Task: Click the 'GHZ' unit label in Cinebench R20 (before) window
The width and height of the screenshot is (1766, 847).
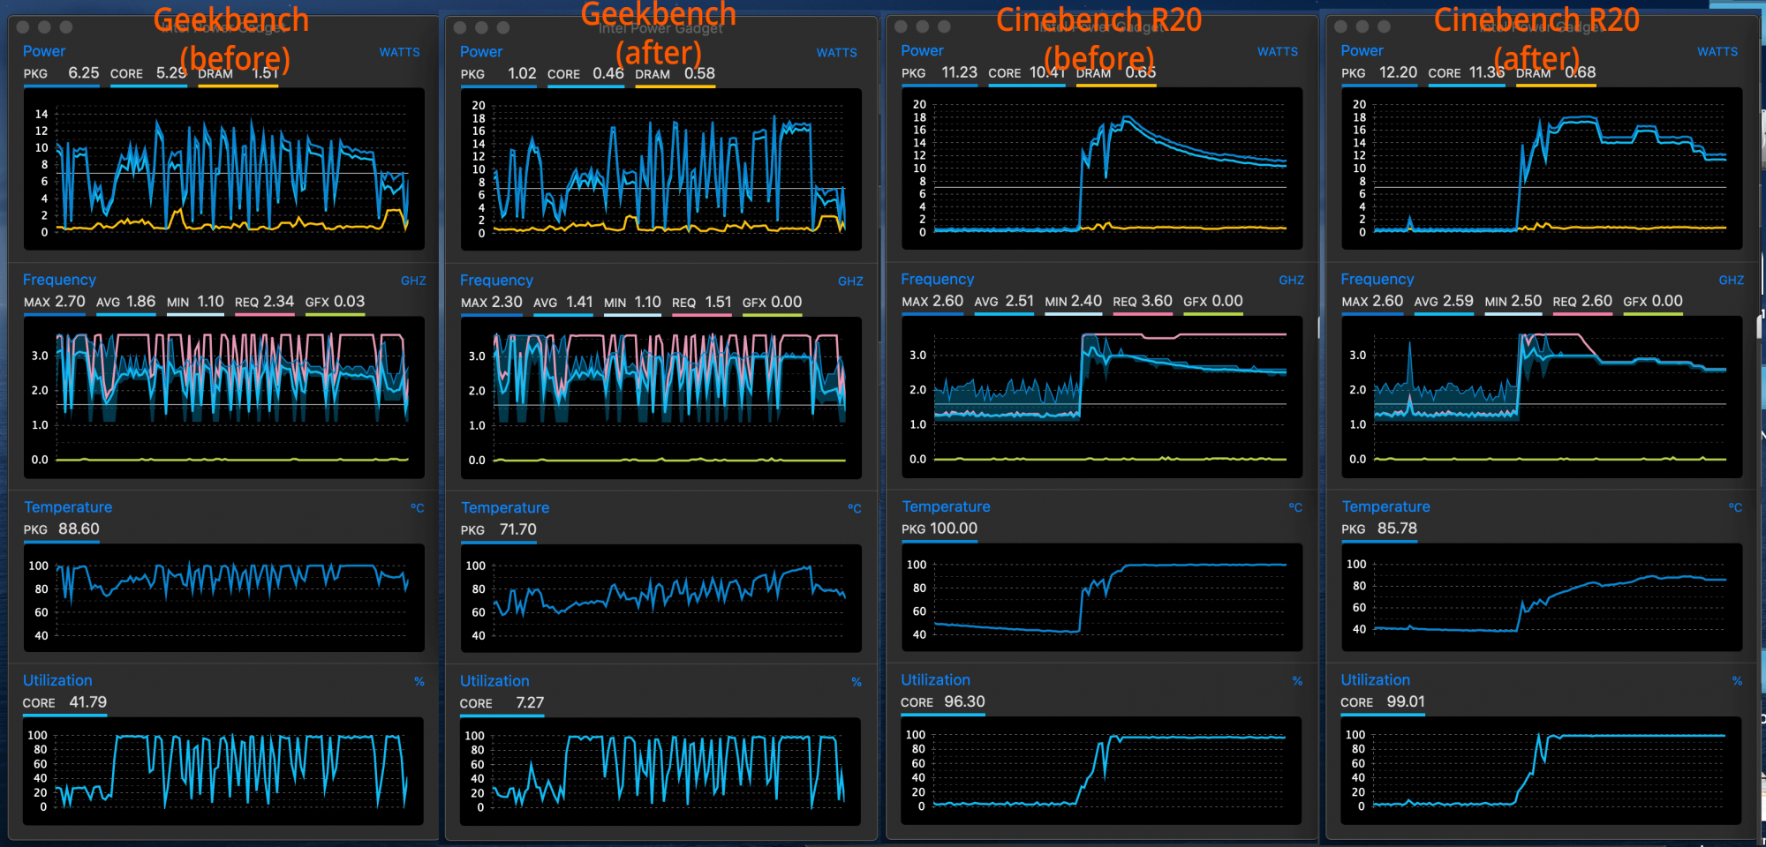Action: pos(1291,281)
